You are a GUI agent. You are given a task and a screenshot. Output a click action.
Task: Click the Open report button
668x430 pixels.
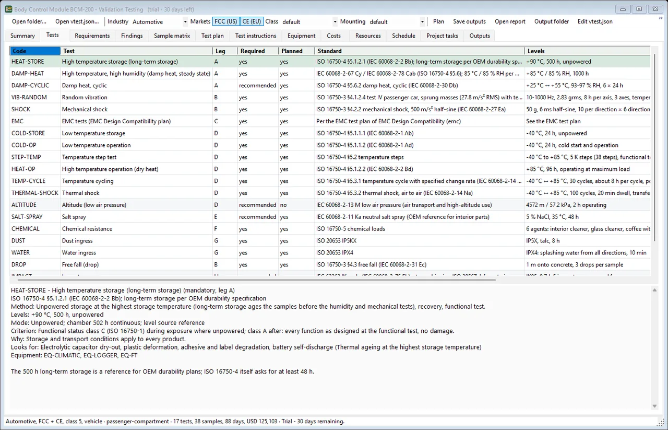click(510, 21)
